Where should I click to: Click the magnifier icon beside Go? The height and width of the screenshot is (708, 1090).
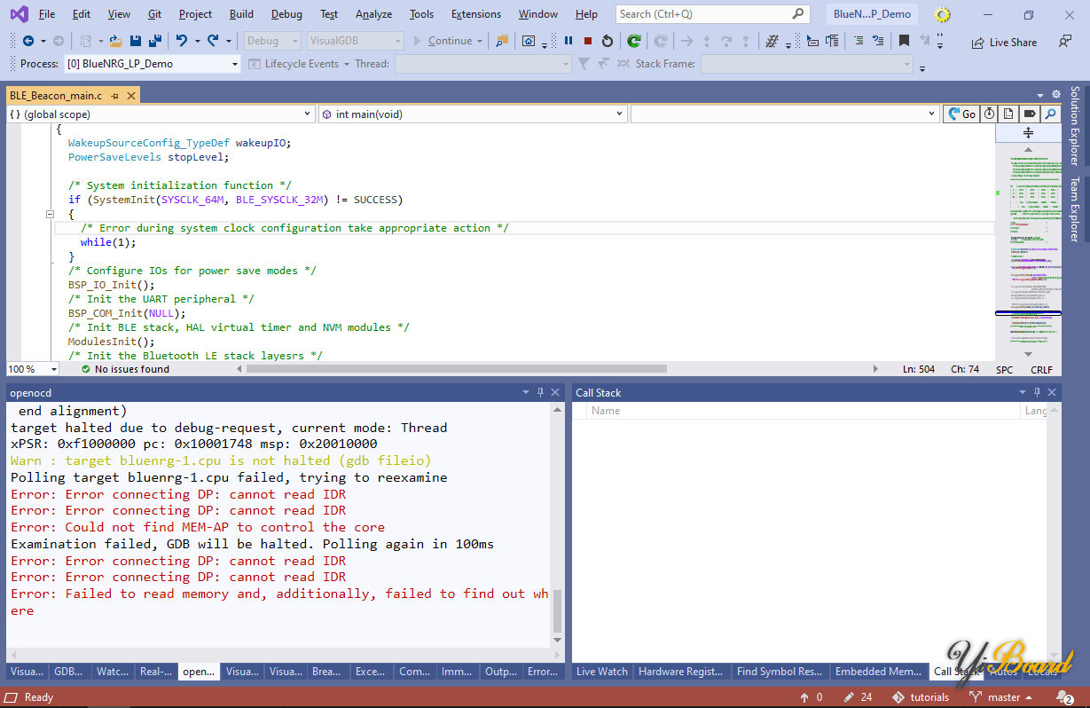1050,114
